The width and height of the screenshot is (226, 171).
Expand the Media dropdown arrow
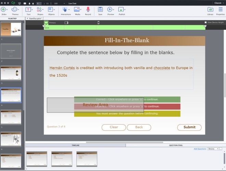click(x=80, y=10)
